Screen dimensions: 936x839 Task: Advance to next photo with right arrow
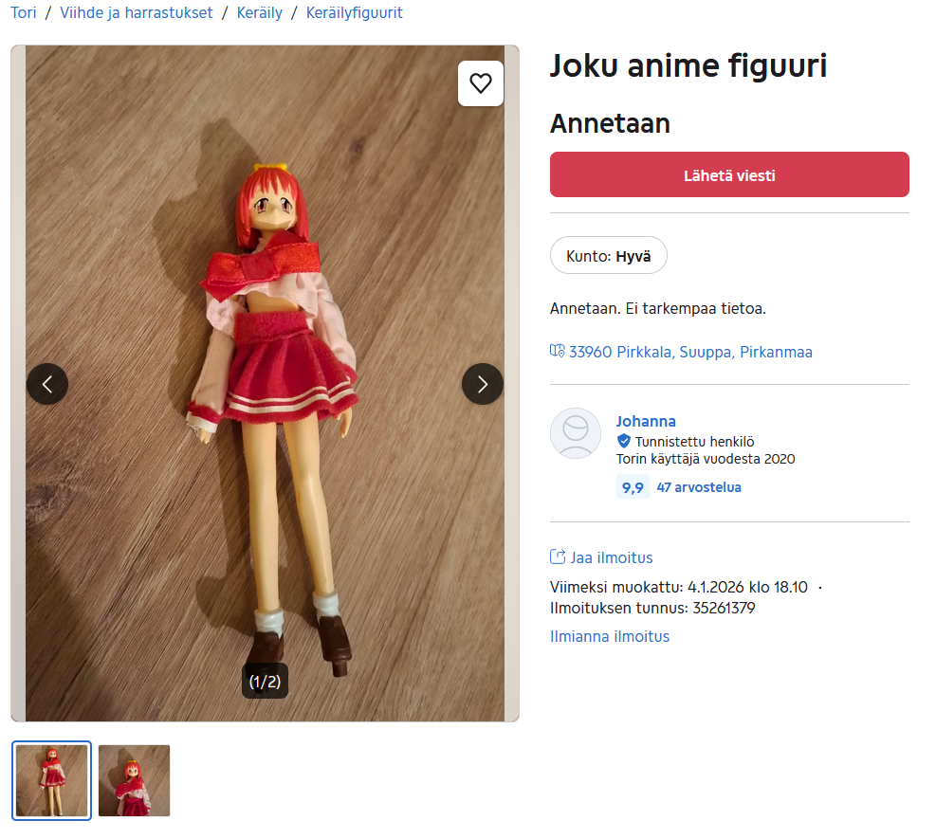click(483, 384)
